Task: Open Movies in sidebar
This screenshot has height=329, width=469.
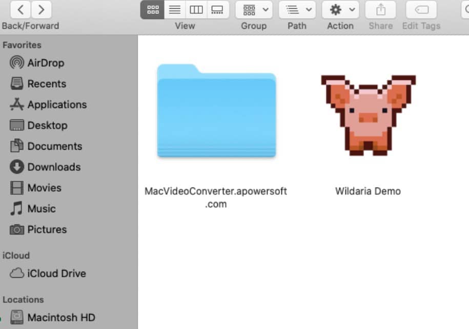Action: point(35,188)
